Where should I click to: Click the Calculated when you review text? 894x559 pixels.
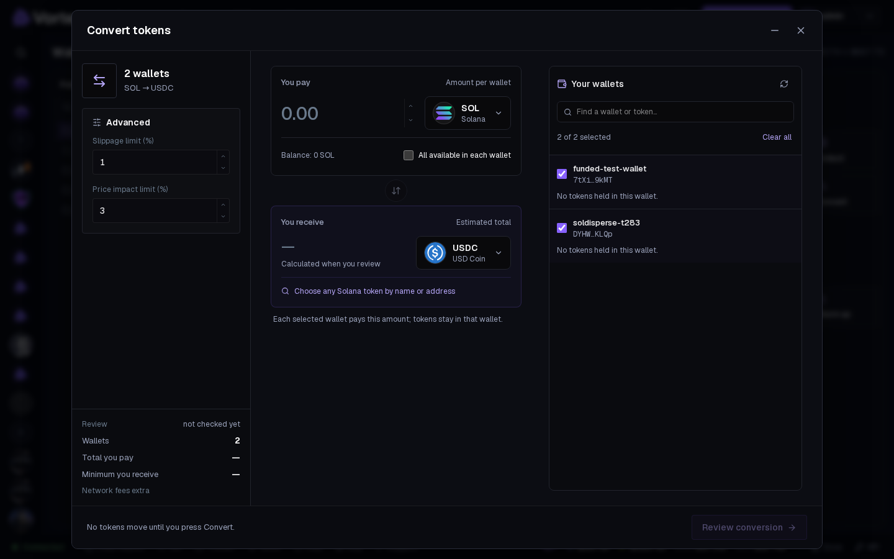[x=331, y=264]
